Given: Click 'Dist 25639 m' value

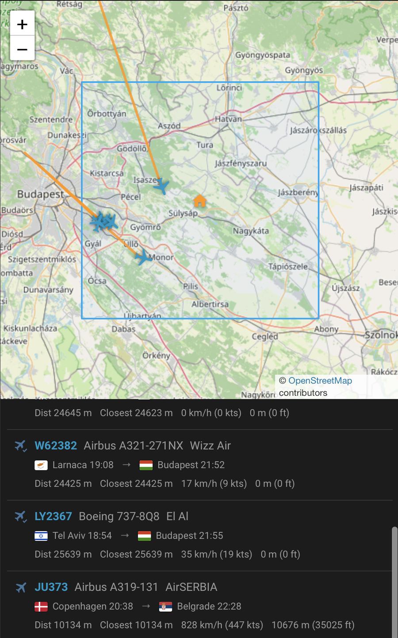Looking at the screenshot, I should [63, 554].
